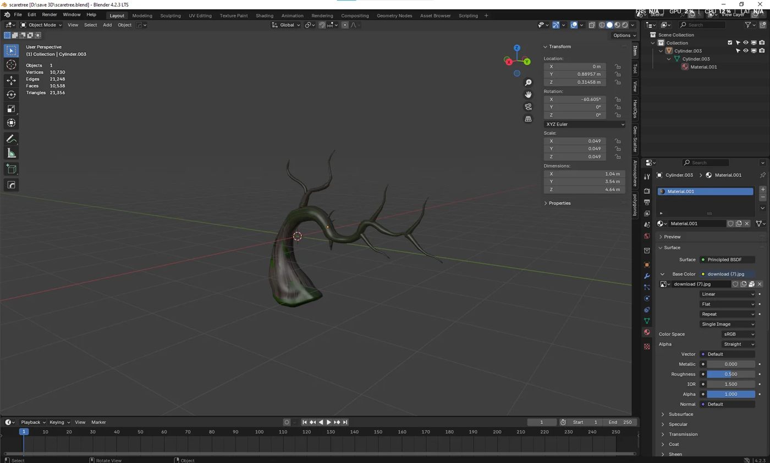Viewport: 770px width, 463px height.
Task: Open the View Layer properties tab
Action: tap(647, 213)
